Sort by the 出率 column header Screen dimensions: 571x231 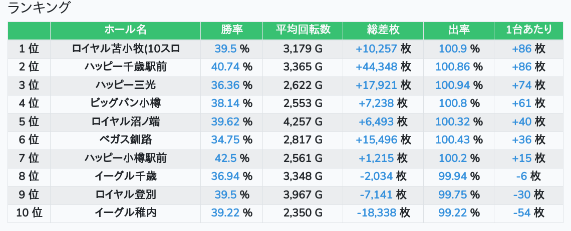pos(459,29)
